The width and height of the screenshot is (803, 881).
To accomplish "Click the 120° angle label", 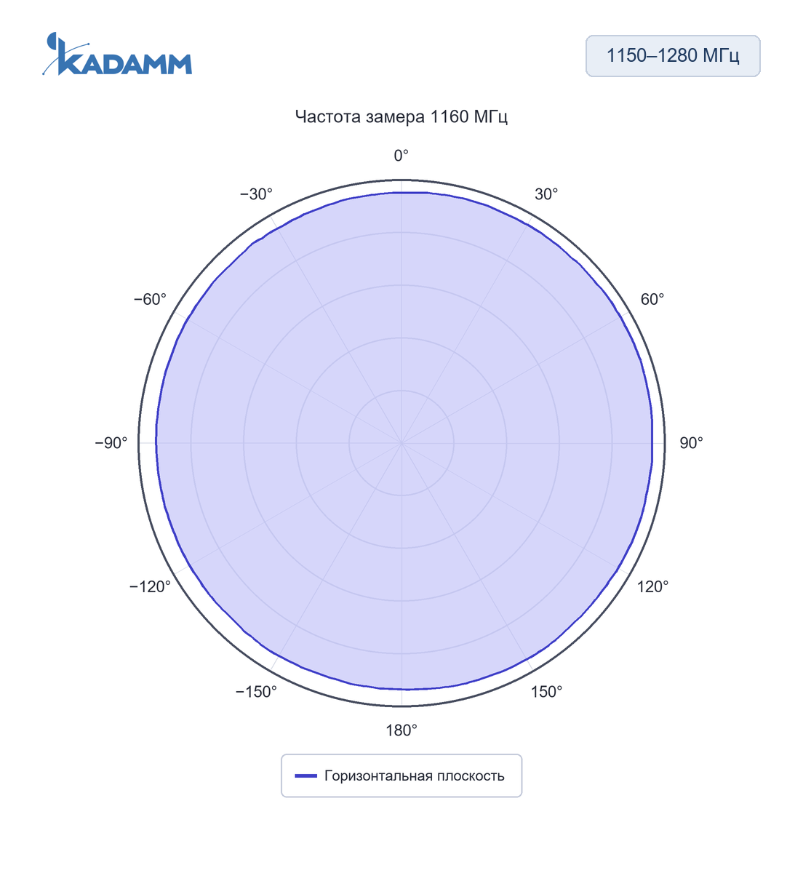I will click(x=652, y=586).
